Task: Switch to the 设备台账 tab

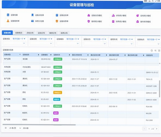Action: pos(7,33)
